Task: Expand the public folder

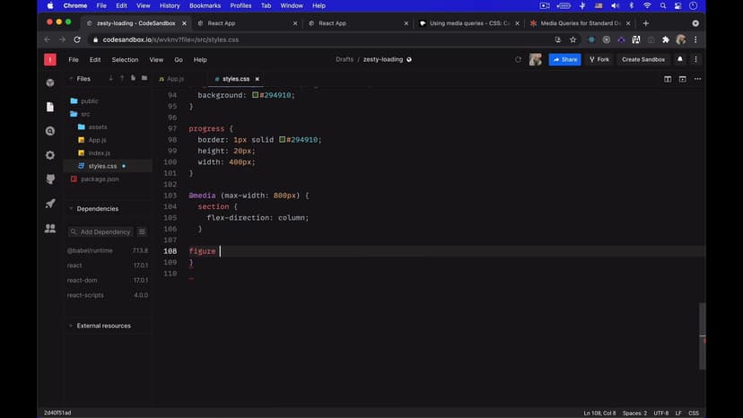Action: pyautogui.click(x=89, y=101)
